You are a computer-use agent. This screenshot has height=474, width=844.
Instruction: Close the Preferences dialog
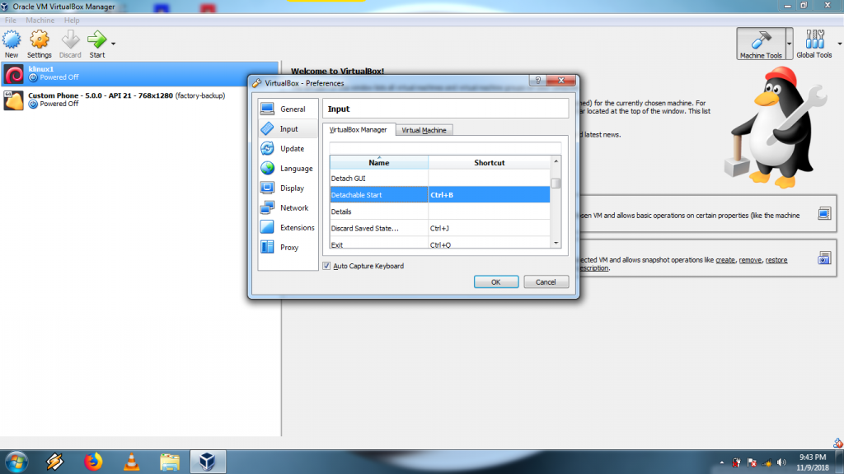click(x=560, y=80)
